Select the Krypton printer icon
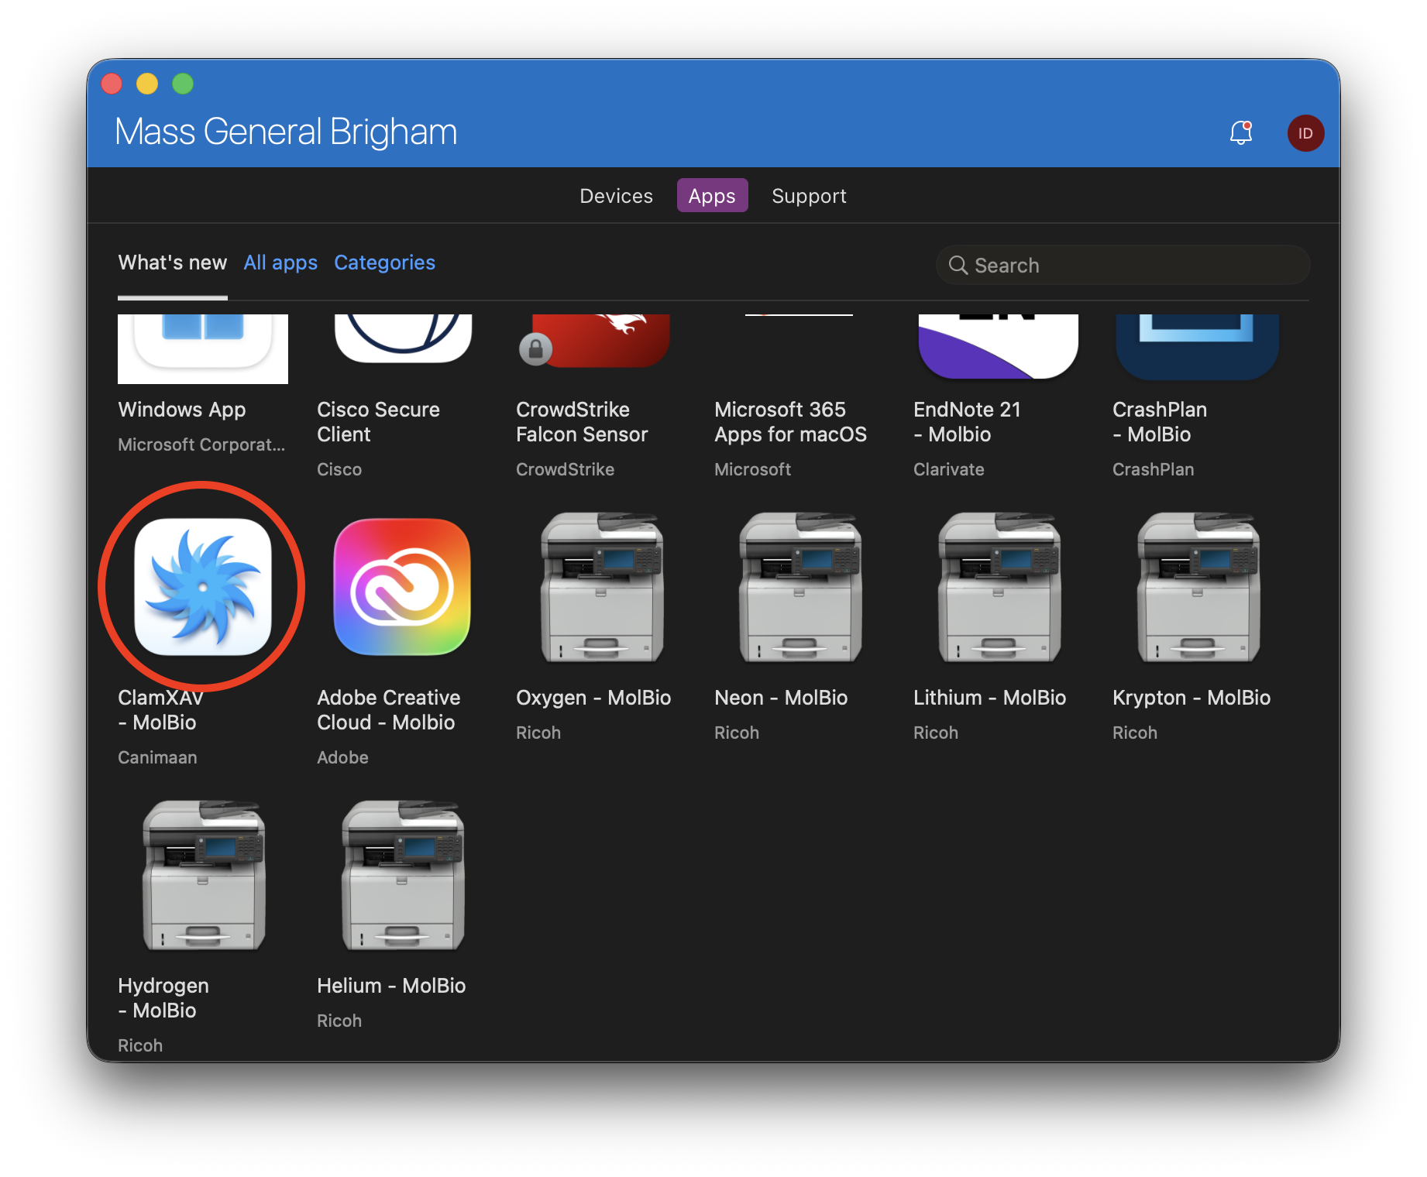1427x1177 pixels. pyautogui.click(x=1198, y=588)
